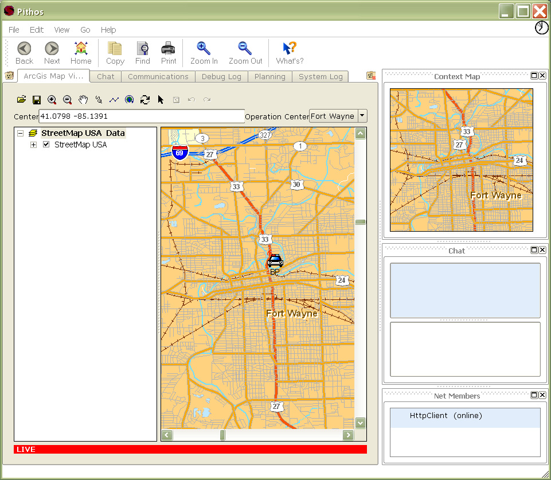
Task: Open the View menu
Action: [x=61, y=30]
